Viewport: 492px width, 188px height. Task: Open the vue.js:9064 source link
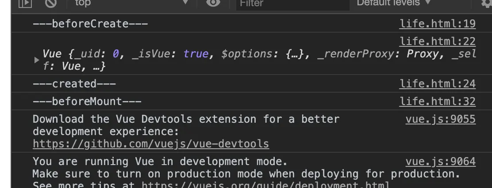(441, 162)
